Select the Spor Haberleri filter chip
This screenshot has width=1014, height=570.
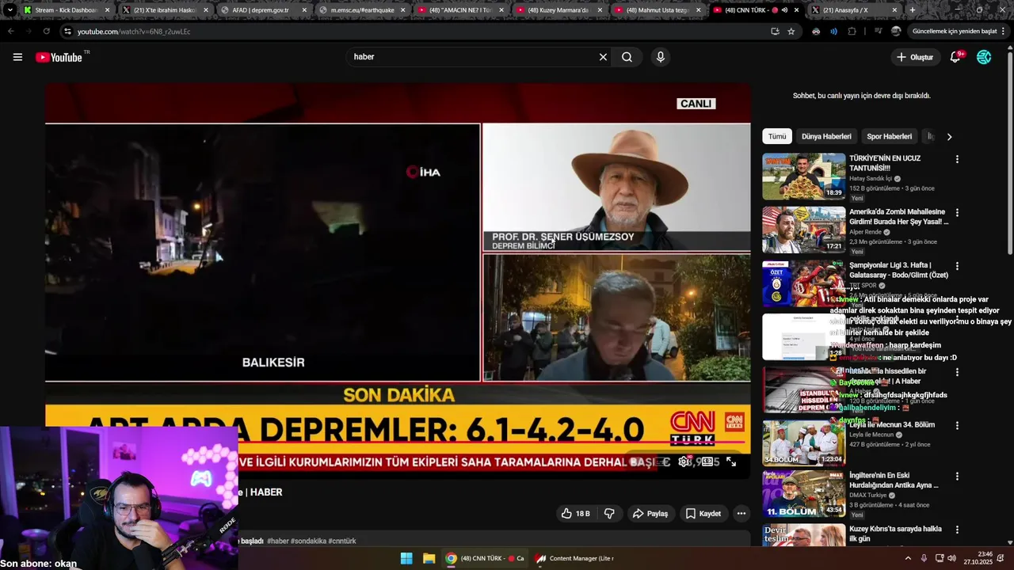tap(889, 136)
